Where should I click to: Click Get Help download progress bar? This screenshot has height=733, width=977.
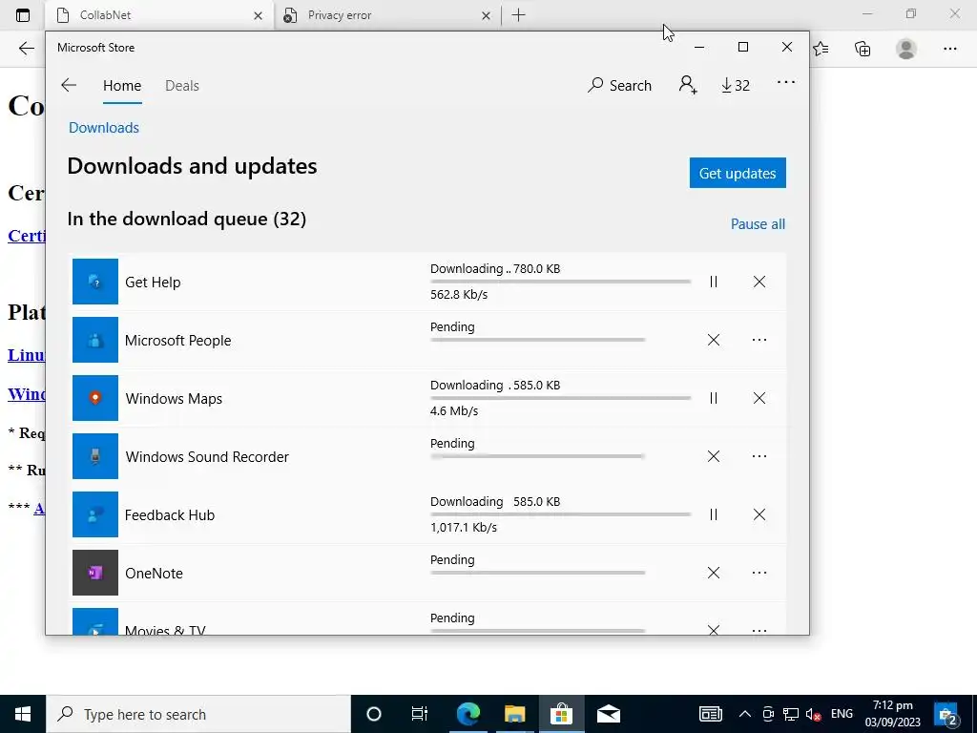point(560,282)
